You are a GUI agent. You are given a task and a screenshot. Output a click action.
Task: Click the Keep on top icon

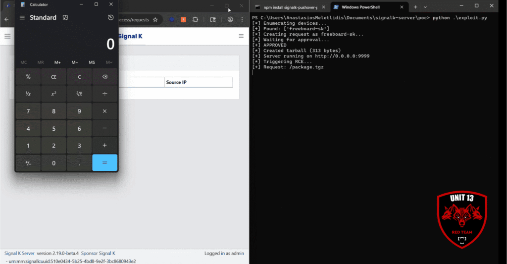(x=65, y=18)
